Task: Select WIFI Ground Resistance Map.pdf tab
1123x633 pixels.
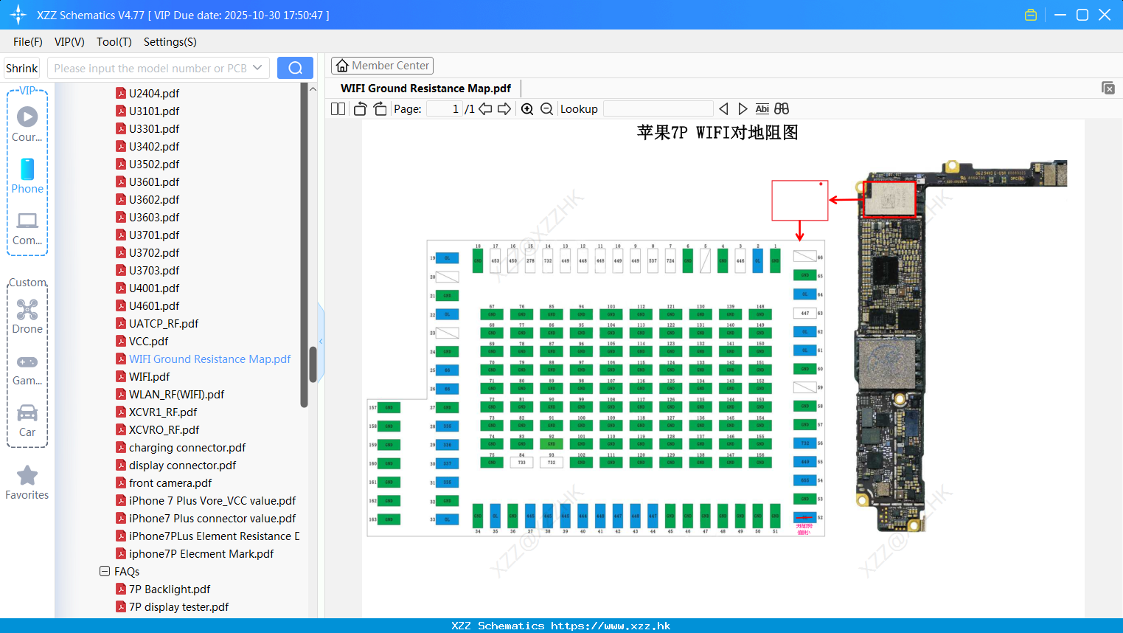Action: [426, 88]
